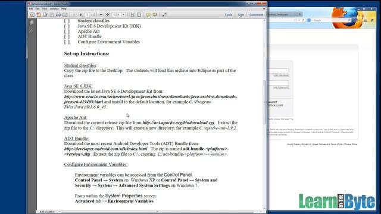Image resolution: width=381 pixels, height=214 pixels.
Task: Select the Add sticky note tool
Action: coord(148,15)
